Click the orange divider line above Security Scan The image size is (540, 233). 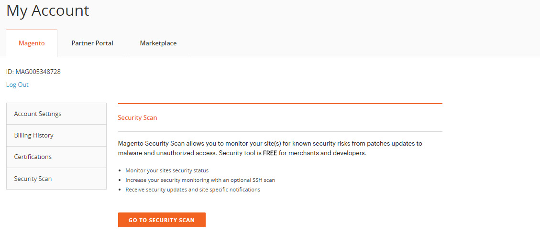pos(280,103)
